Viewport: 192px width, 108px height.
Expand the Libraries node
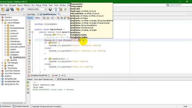[2, 65]
